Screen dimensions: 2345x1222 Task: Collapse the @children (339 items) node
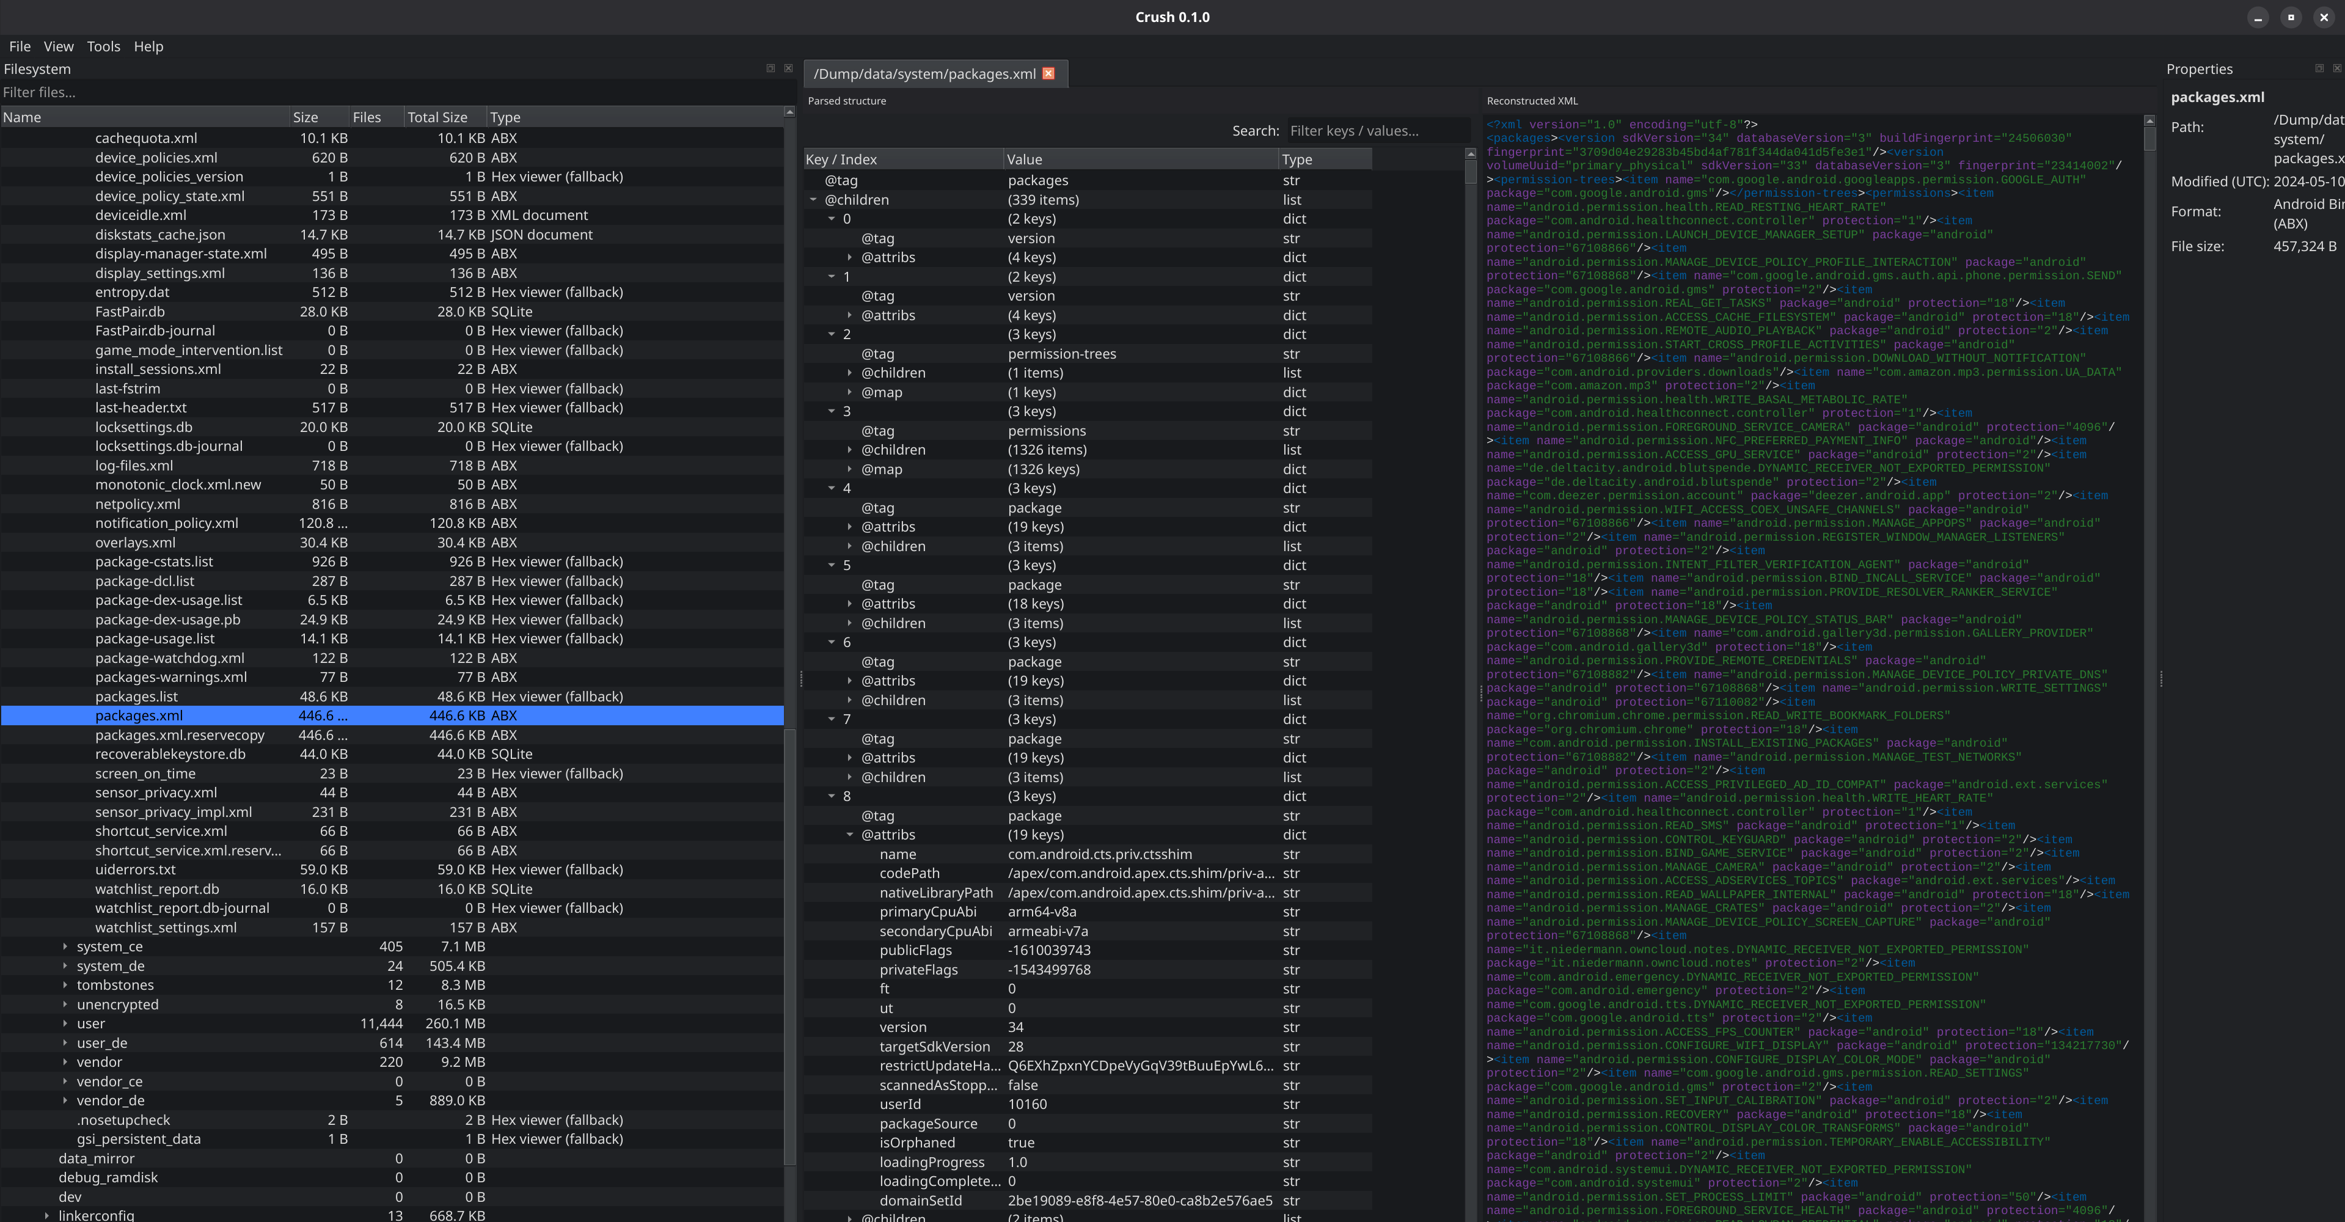click(813, 199)
